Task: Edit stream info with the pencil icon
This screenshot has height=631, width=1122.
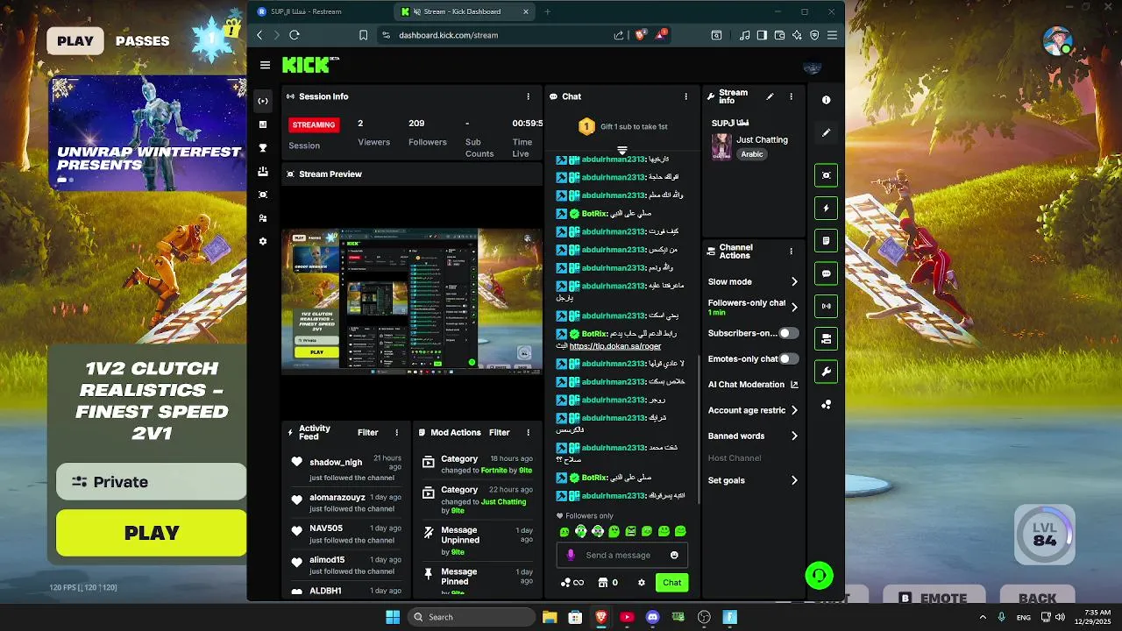Action: (770, 96)
